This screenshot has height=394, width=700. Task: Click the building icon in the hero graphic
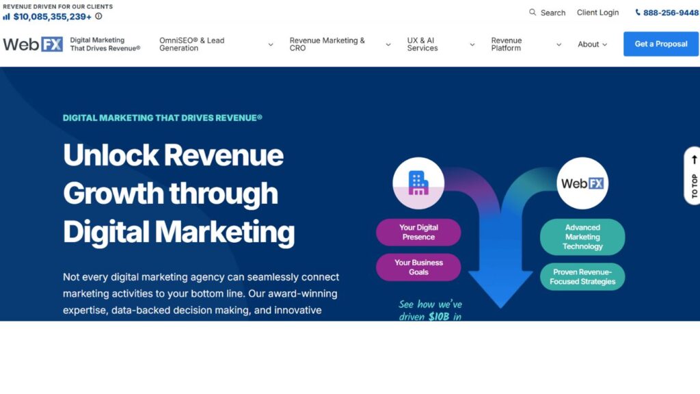pyautogui.click(x=418, y=183)
